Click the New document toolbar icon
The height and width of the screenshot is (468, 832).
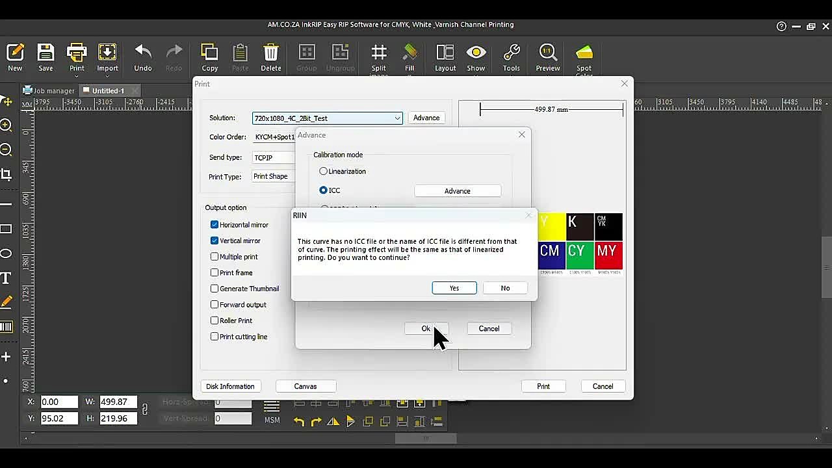pyautogui.click(x=15, y=57)
